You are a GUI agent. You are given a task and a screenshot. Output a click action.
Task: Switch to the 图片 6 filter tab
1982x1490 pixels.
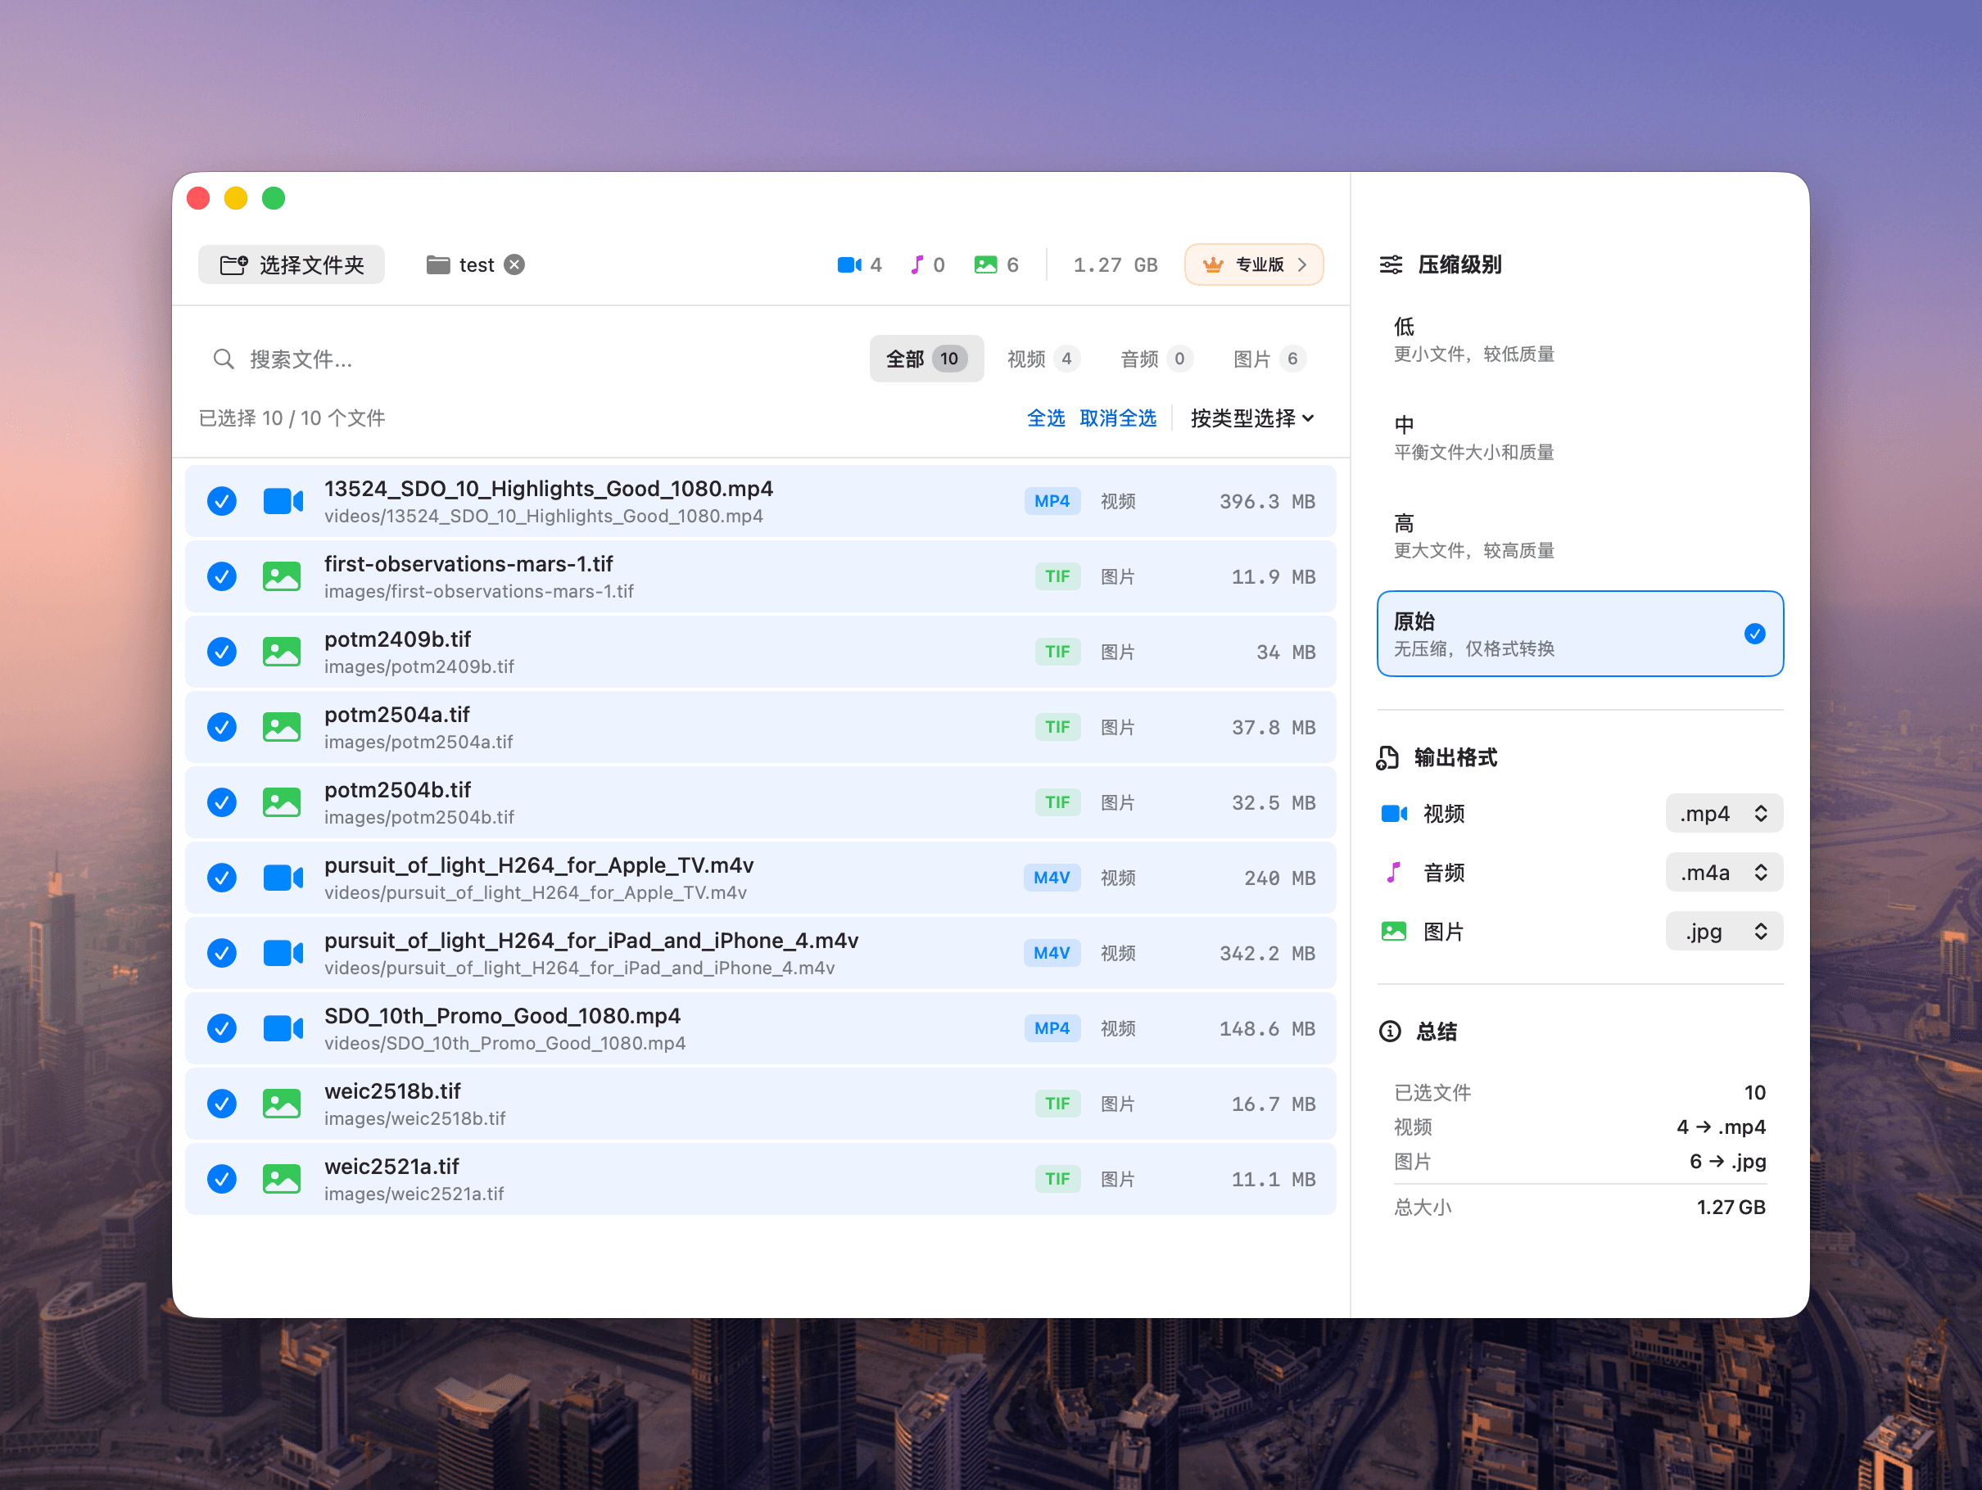(x=1269, y=359)
